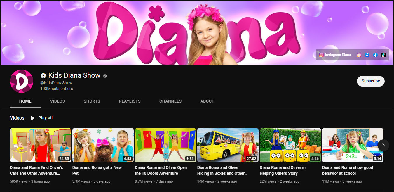Open the CHANNELS tab
The width and height of the screenshot is (394, 192).
(x=170, y=101)
